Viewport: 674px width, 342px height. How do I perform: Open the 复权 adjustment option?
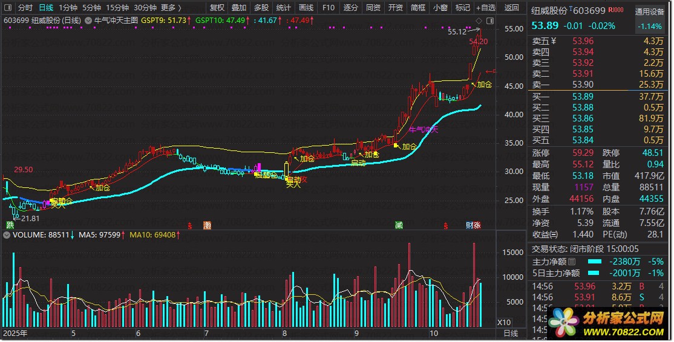pos(217,8)
